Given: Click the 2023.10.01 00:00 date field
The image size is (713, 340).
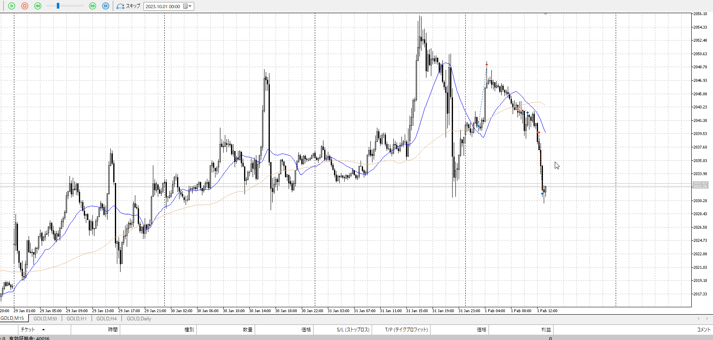Looking at the screenshot, I should 163,7.
